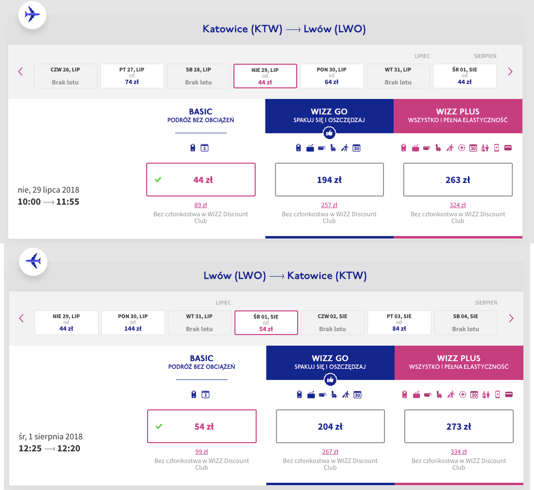Select the 273 zł WIZZ PLUS return fare
The width and height of the screenshot is (534, 490).
pyautogui.click(x=459, y=426)
